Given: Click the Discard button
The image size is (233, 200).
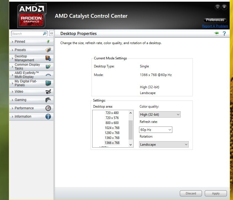Looking at the screenshot, I should 191,193.
